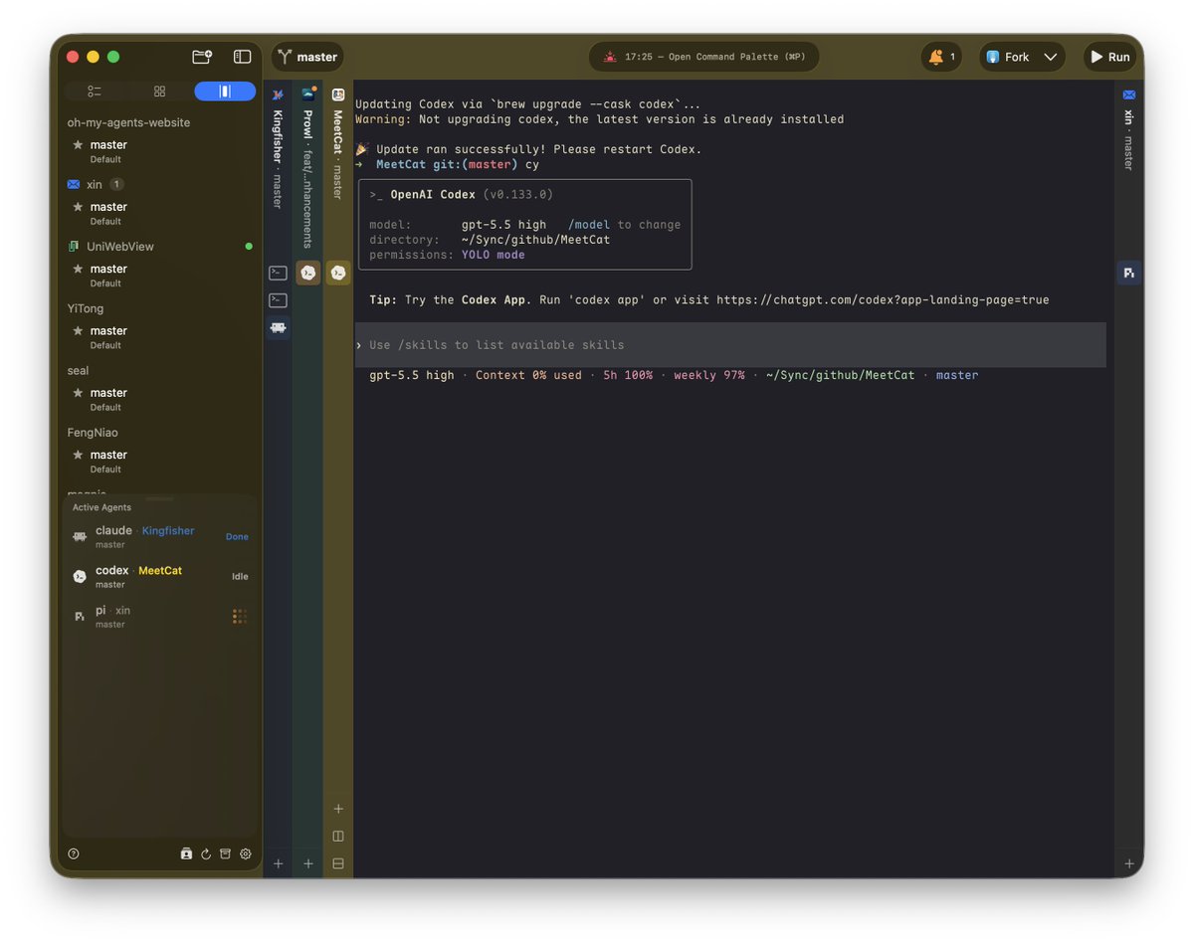Screen dimensions: 1194x944
Task: Click the xin repository mail icon
Action: point(74,184)
